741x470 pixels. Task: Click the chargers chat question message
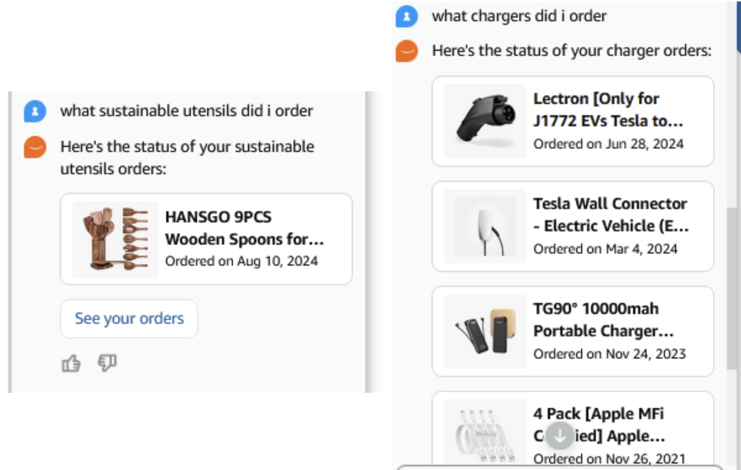pyautogui.click(x=520, y=15)
